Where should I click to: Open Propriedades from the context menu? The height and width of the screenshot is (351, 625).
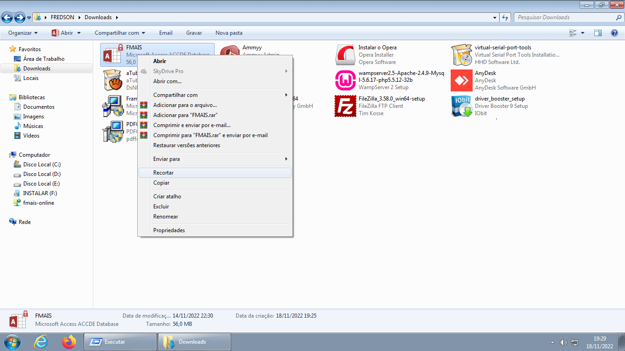(x=215, y=230)
